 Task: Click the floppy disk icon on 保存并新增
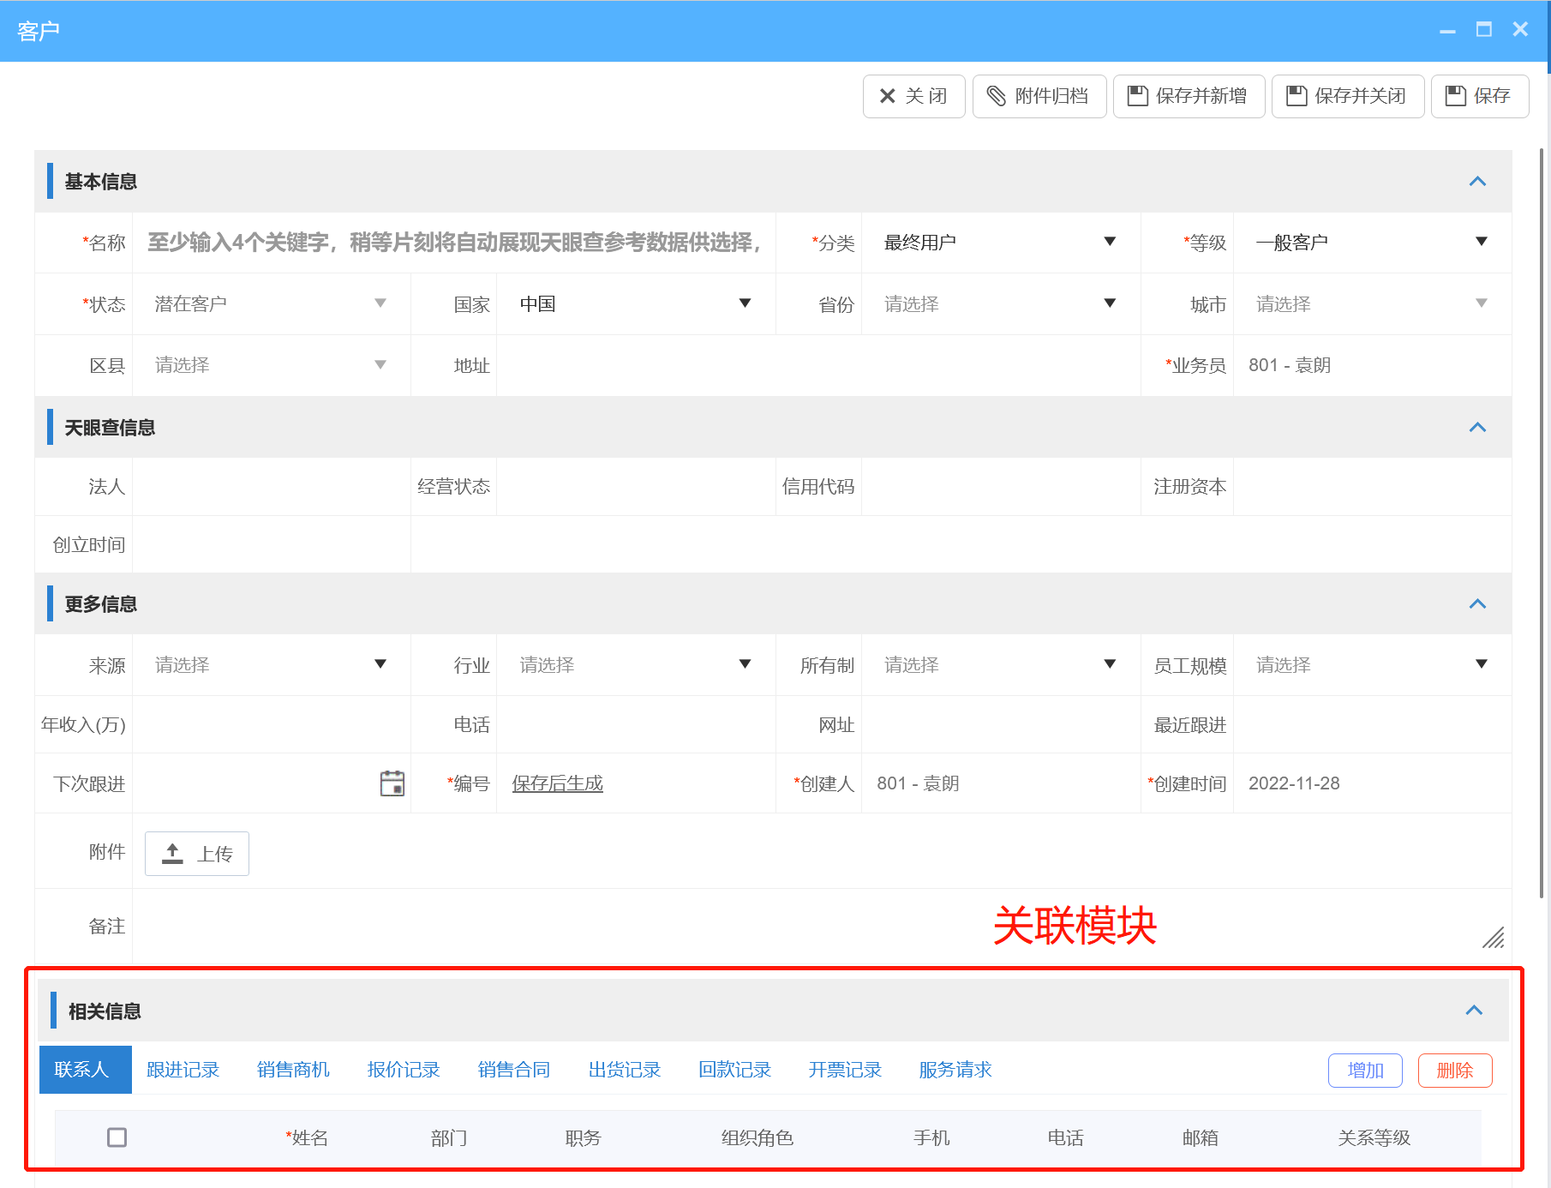(x=1137, y=96)
